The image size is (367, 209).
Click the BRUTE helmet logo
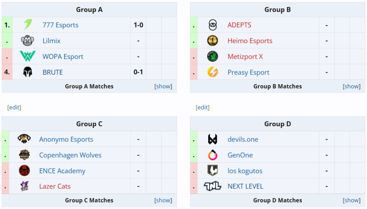point(28,72)
